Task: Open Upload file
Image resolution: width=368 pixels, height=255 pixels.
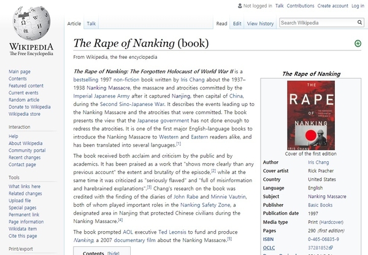Action: (20, 200)
